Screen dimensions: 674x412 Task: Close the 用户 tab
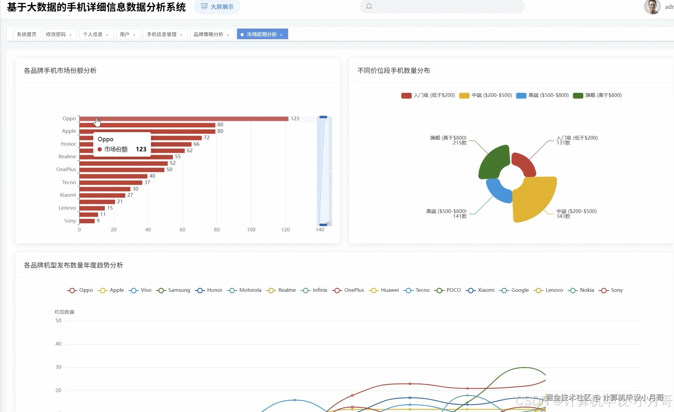(134, 35)
